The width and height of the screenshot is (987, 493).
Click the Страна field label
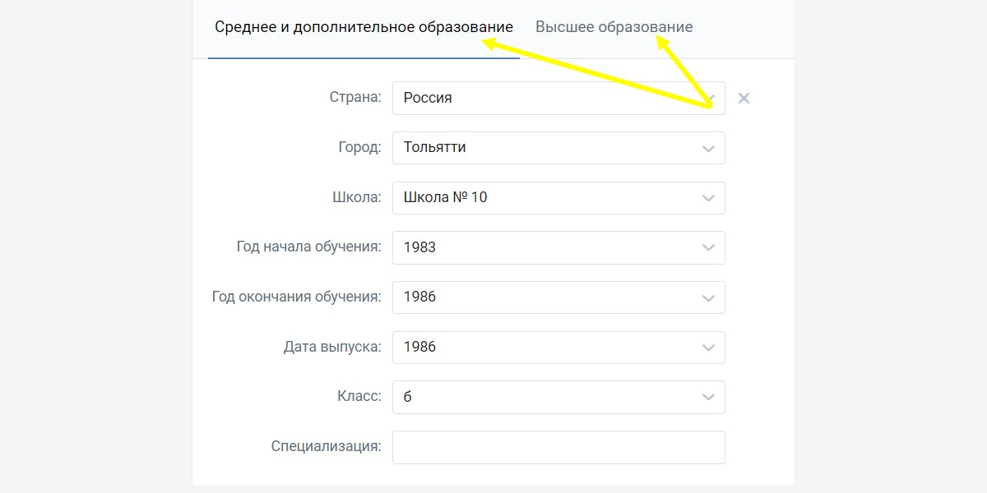point(355,98)
